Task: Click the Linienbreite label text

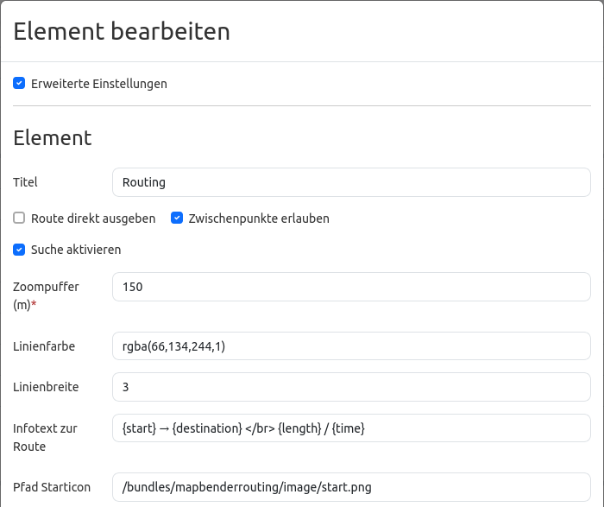Action: pos(46,387)
